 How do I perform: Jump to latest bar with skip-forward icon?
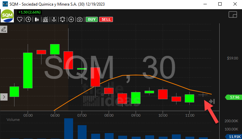(212, 101)
